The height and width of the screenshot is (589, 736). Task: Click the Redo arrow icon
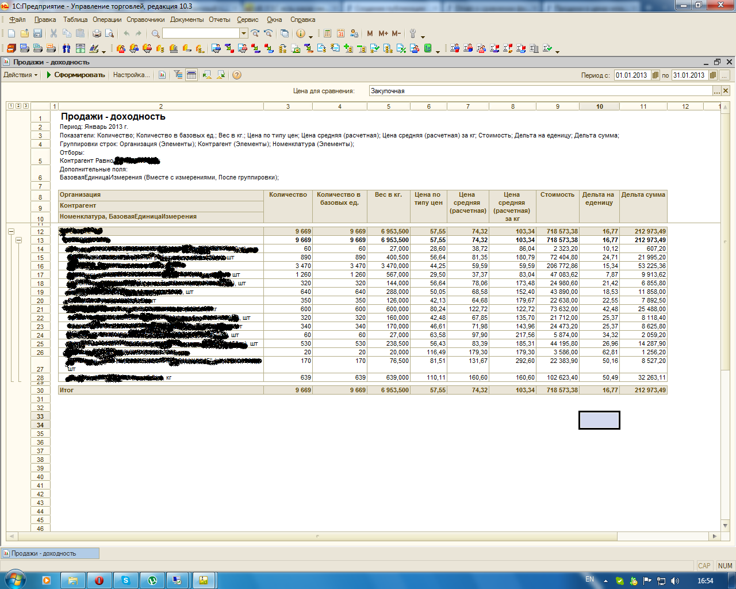click(139, 34)
